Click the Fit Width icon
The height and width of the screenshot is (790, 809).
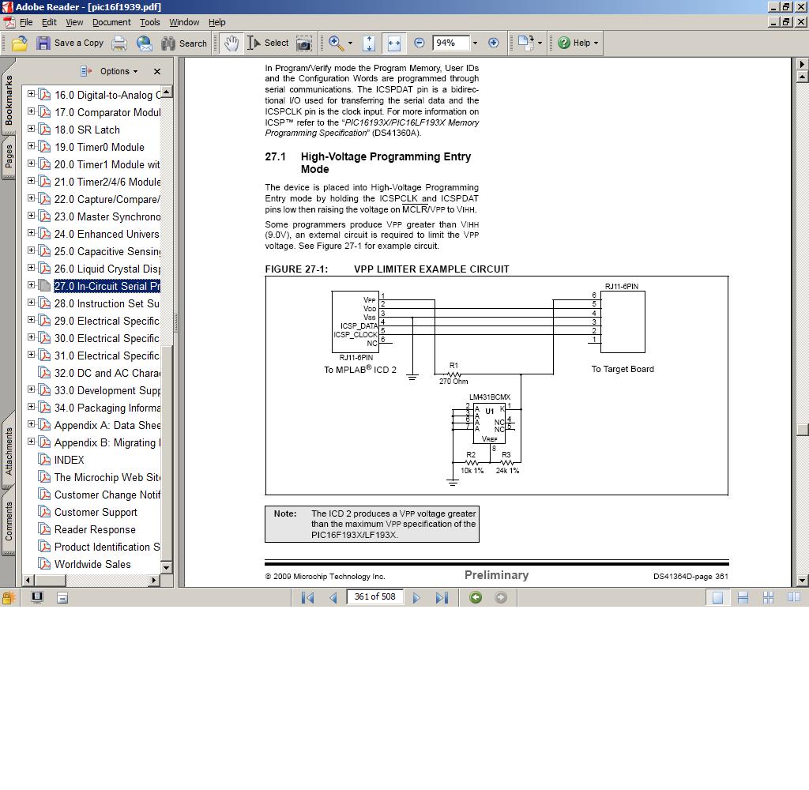point(394,43)
